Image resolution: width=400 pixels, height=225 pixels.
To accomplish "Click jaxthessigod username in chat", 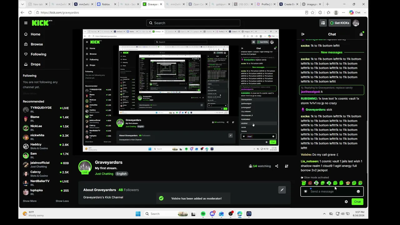I will [310, 92].
